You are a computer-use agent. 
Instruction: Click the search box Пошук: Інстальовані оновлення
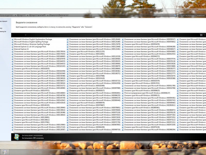coord(192,16)
